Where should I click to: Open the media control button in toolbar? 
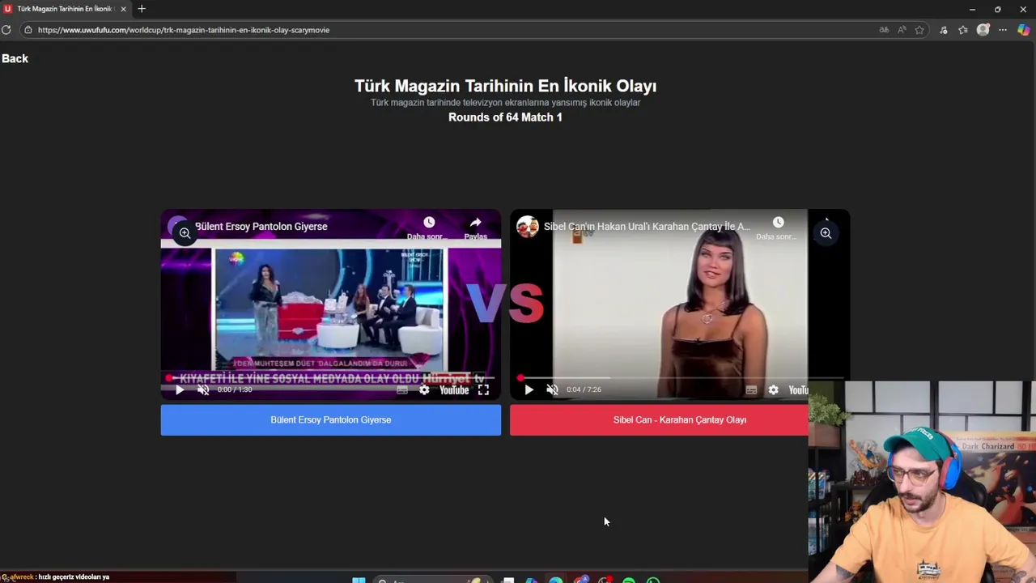click(944, 30)
